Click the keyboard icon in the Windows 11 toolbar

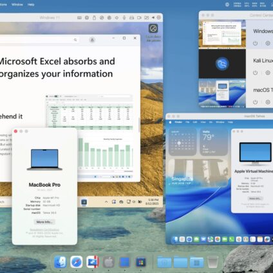pos(79,18)
